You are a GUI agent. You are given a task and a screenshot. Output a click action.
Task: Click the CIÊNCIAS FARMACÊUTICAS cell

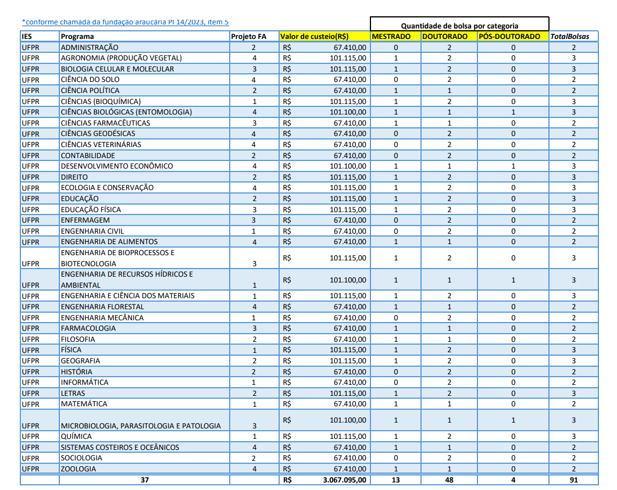click(144, 123)
